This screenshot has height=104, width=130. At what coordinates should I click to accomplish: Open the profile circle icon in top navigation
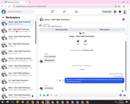coord(76,12)
